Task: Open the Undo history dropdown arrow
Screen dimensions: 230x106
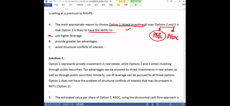Action: coord(57,2)
